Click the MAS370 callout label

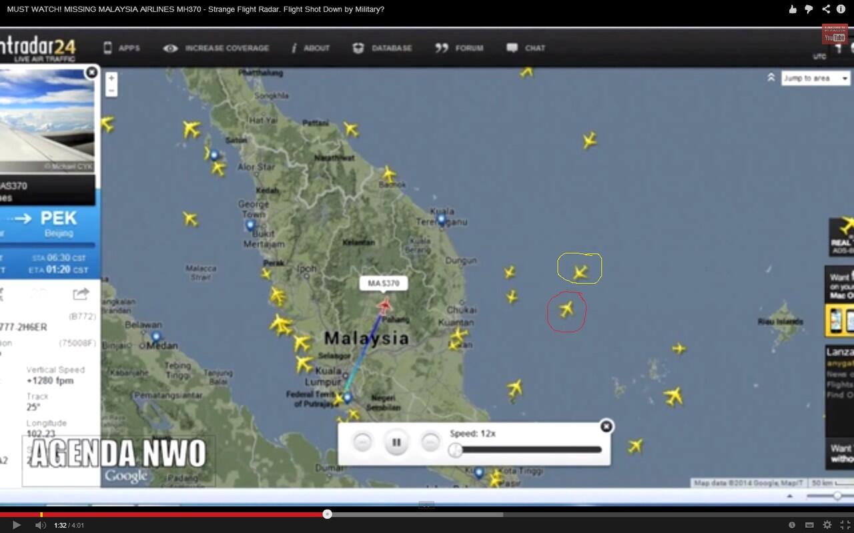(384, 283)
